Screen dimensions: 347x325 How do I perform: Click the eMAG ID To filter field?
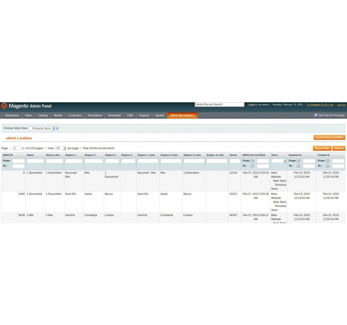point(18,166)
